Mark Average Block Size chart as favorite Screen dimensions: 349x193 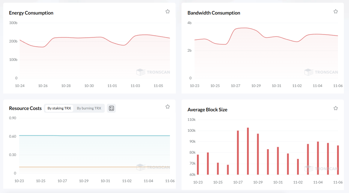tap(336, 108)
